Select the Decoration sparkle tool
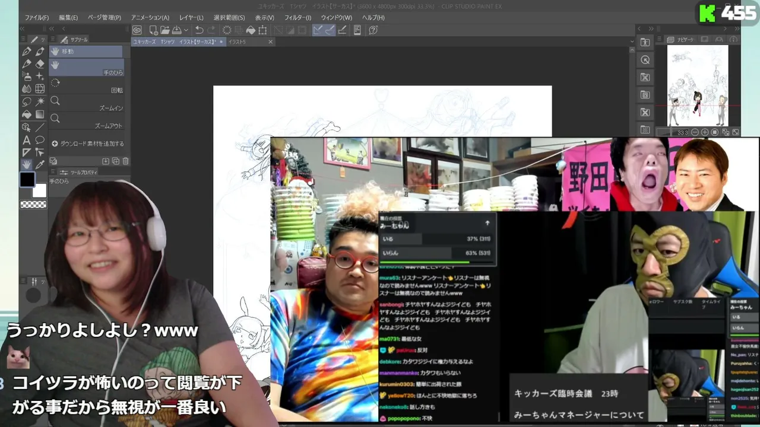Image resolution: width=760 pixels, height=427 pixels. (40, 77)
